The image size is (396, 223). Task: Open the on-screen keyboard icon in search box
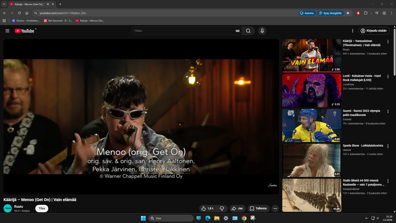click(x=238, y=31)
